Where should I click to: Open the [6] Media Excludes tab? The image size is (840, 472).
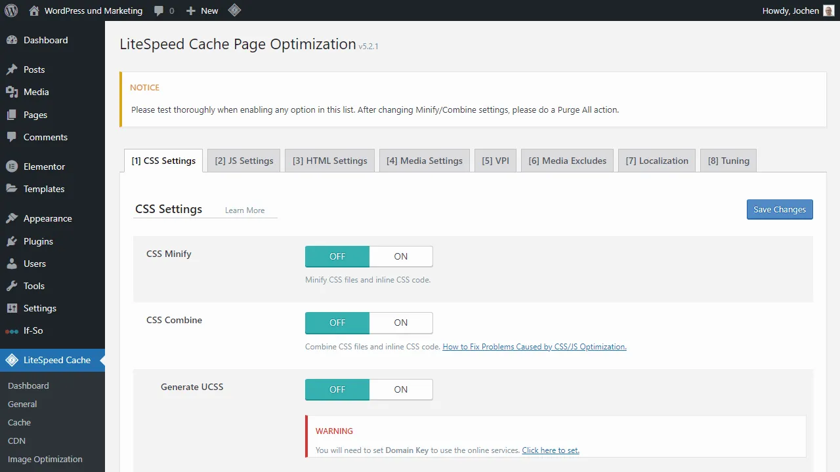[568, 161]
